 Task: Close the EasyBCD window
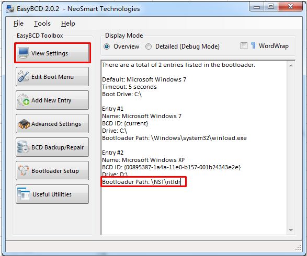pyautogui.click(x=290, y=7)
